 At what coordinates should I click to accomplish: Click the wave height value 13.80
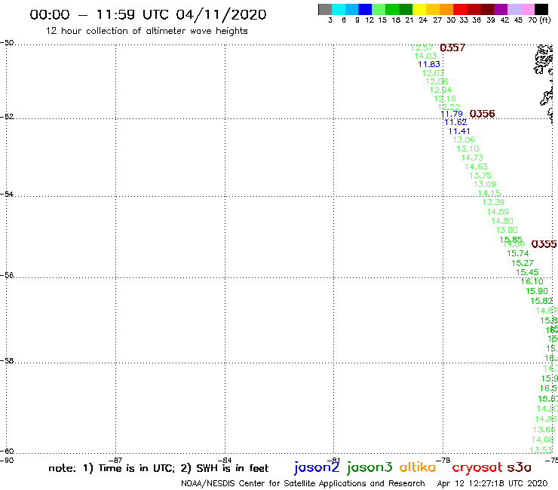pyautogui.click(x=507, y=230)
